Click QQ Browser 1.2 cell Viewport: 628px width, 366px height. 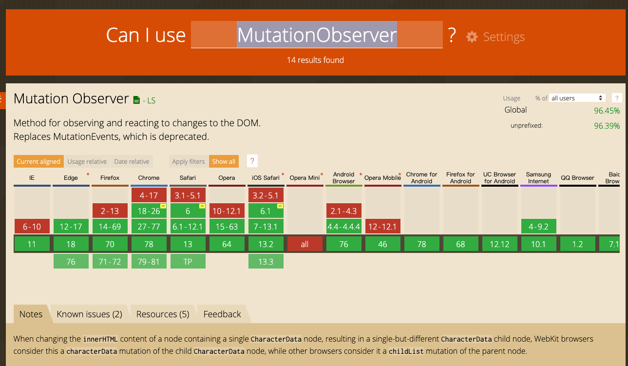click(578, 244)
